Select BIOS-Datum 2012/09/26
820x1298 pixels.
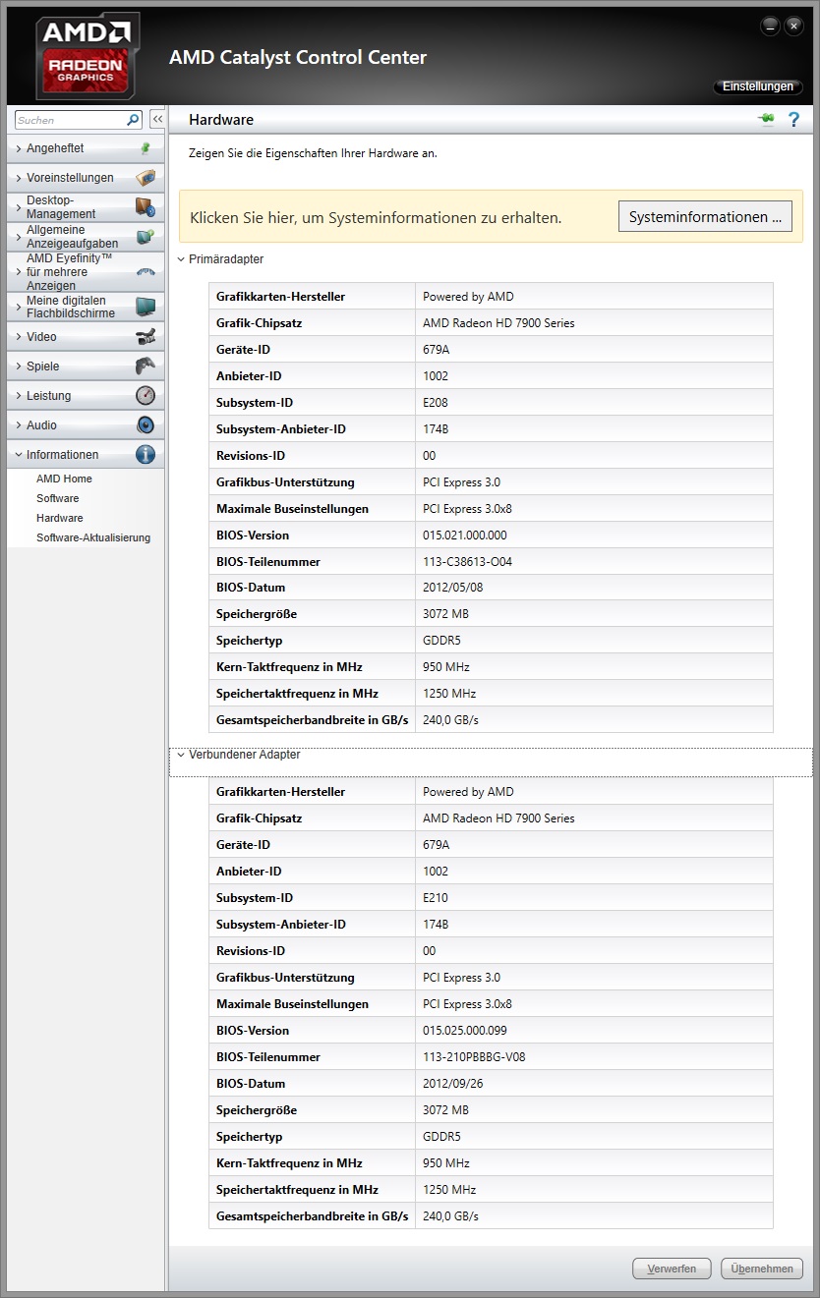pyautogui.click(x=452, y=1084)
